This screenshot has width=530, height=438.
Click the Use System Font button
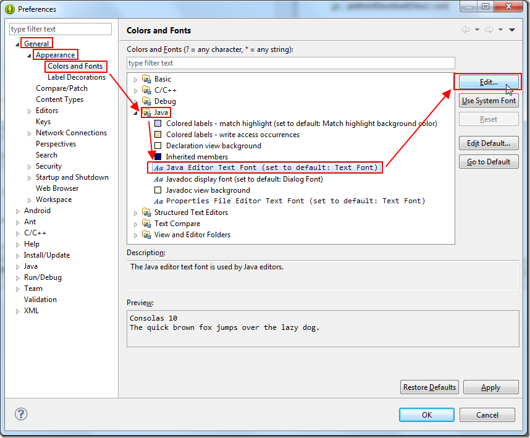click(x=489, y=100)
